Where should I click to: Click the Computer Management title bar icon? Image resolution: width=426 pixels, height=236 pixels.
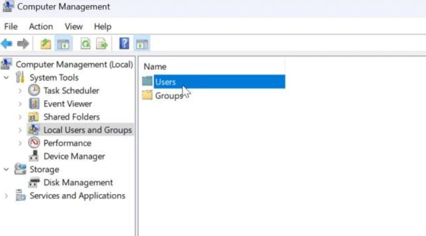(8, 7)
